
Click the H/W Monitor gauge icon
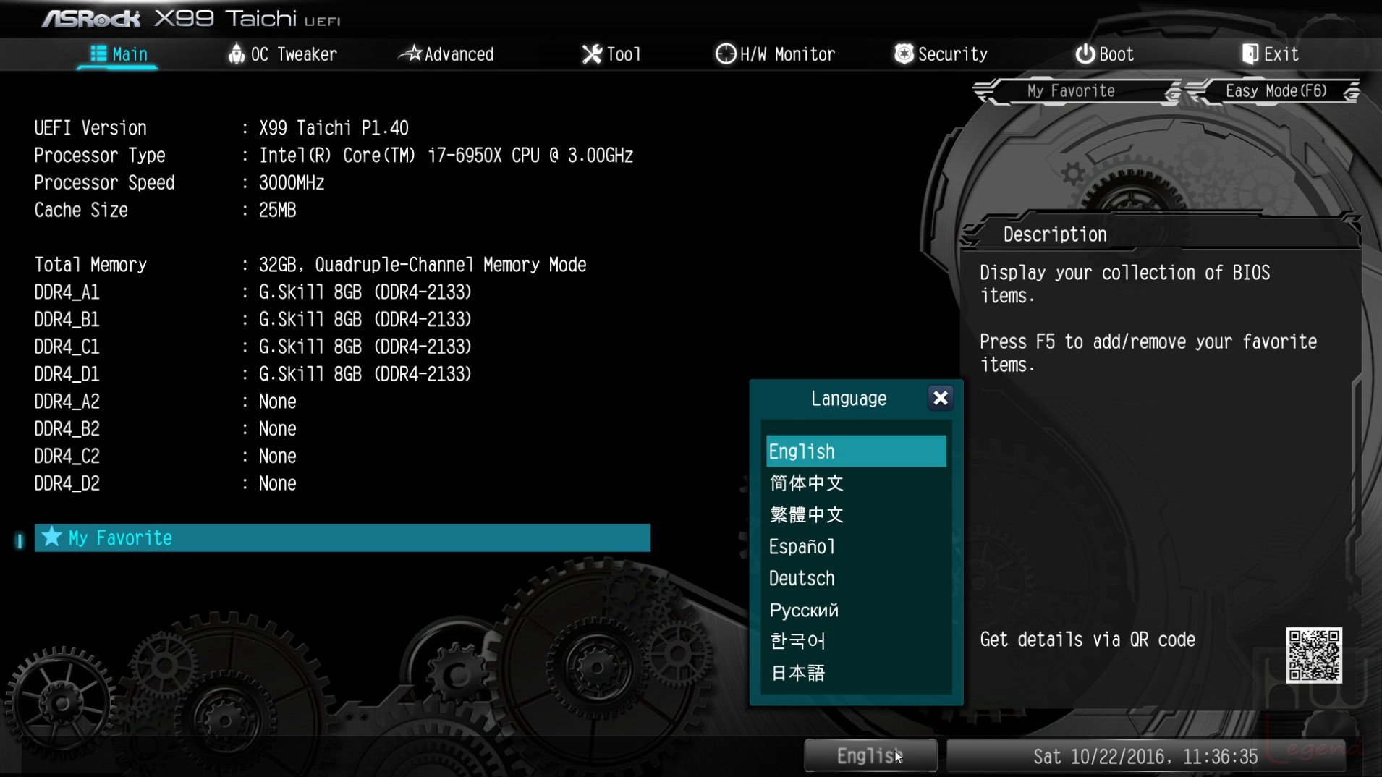point(725,54)
